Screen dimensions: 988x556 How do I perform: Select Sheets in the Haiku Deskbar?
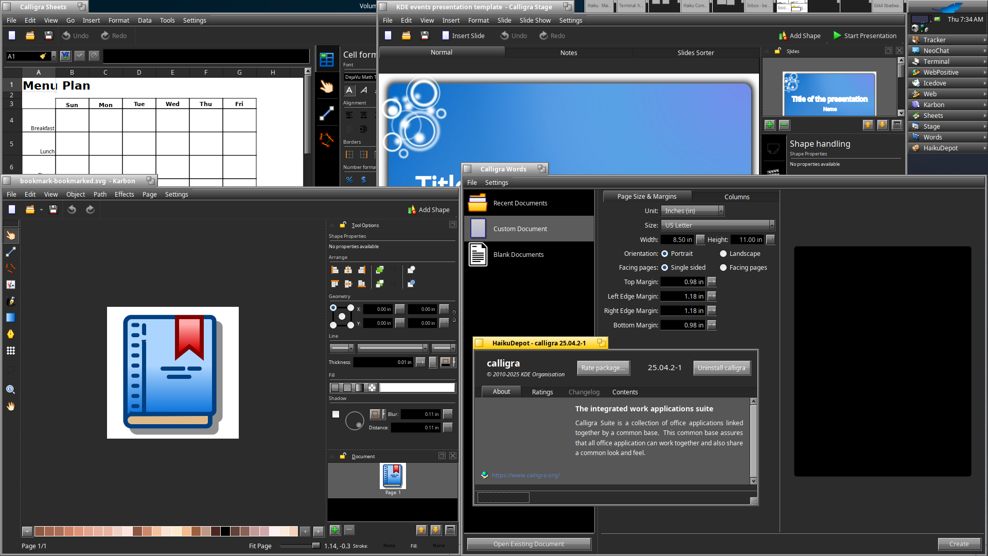point(932,116)
